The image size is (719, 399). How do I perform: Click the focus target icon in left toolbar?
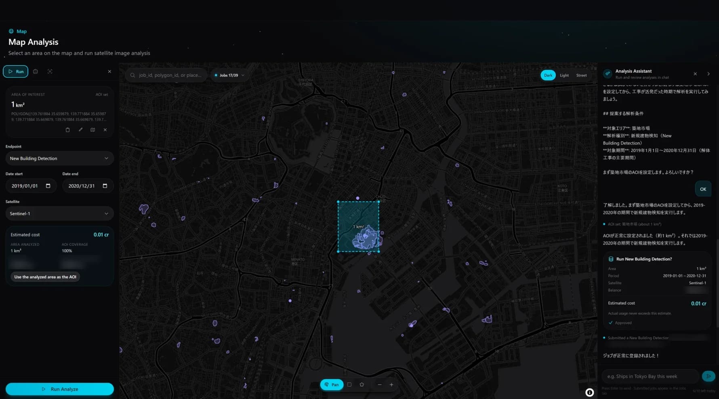(50, 72)
